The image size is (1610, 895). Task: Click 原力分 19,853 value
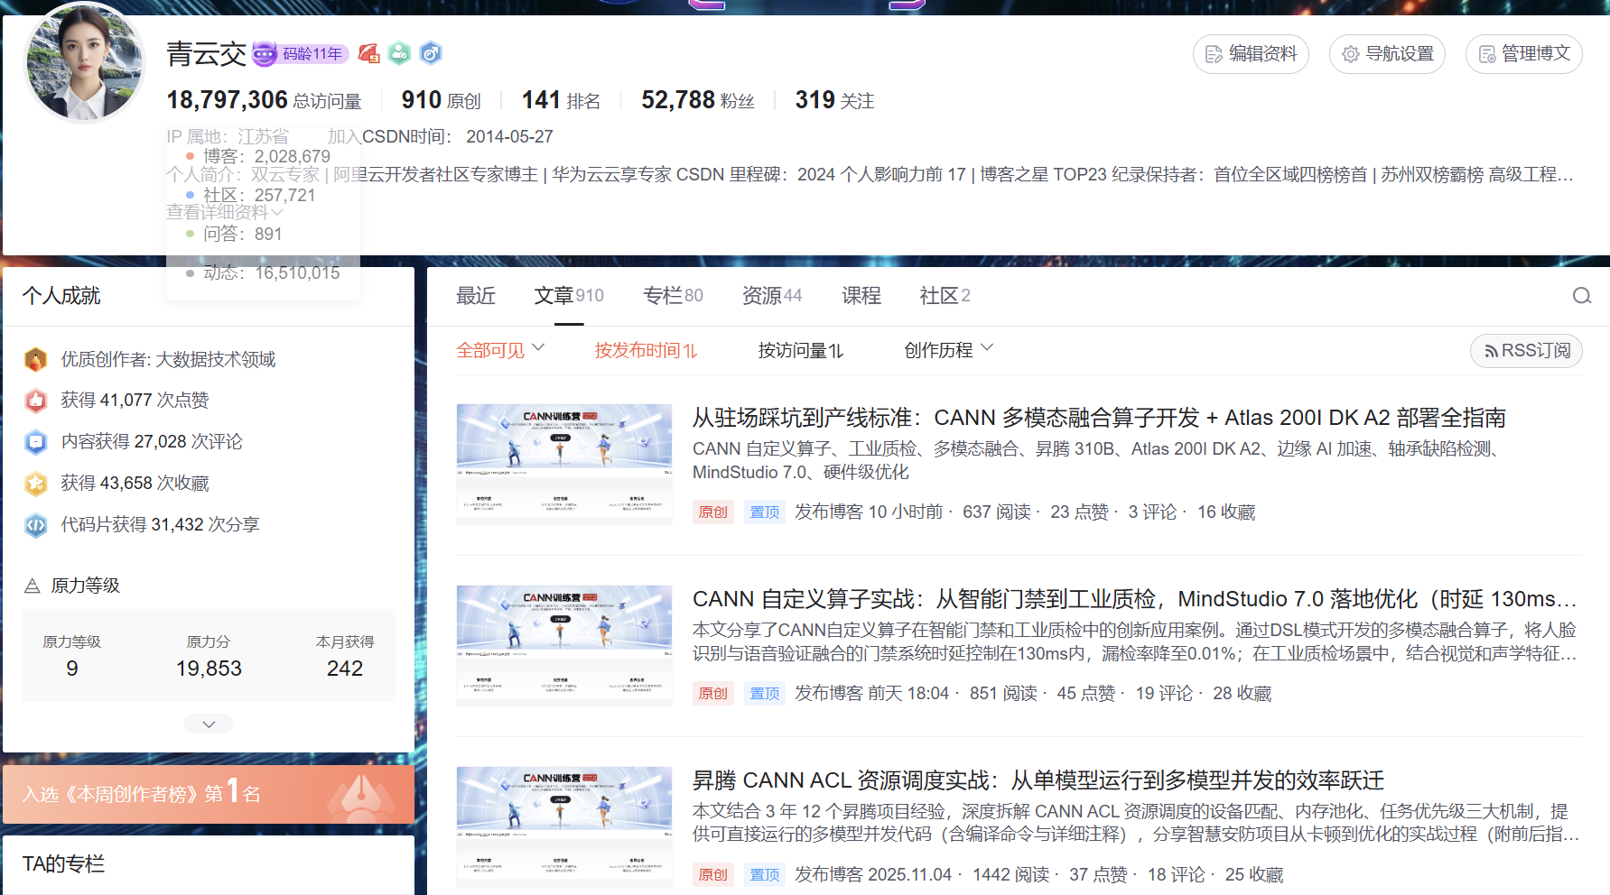pyautogui.click(x=209, y=669)
